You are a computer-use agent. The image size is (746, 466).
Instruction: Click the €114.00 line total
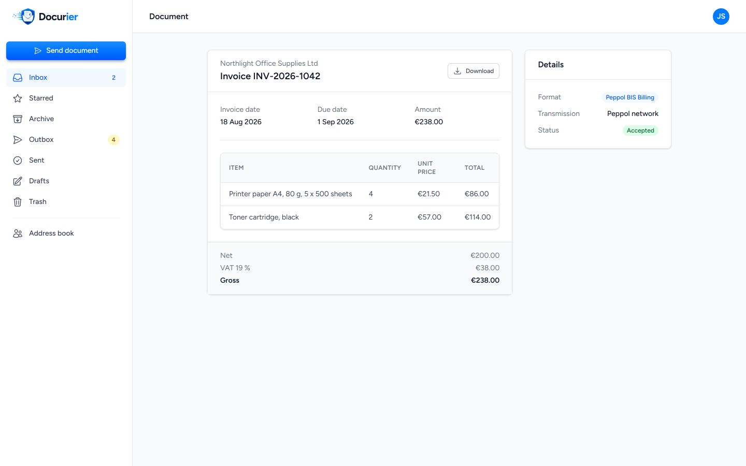click(478, 217)
